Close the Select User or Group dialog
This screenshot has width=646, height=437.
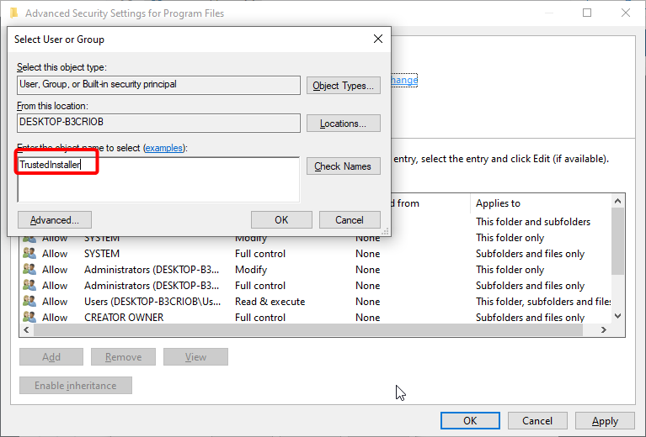pyautogui.click(x=377, y=39)
